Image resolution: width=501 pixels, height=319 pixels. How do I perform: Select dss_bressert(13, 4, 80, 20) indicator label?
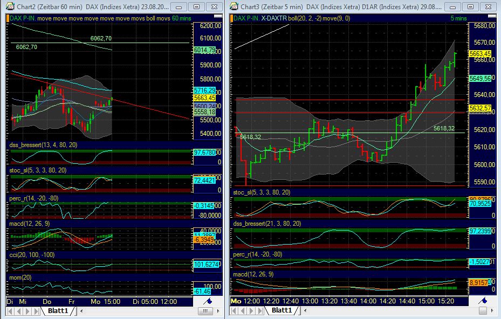point(43,145)
